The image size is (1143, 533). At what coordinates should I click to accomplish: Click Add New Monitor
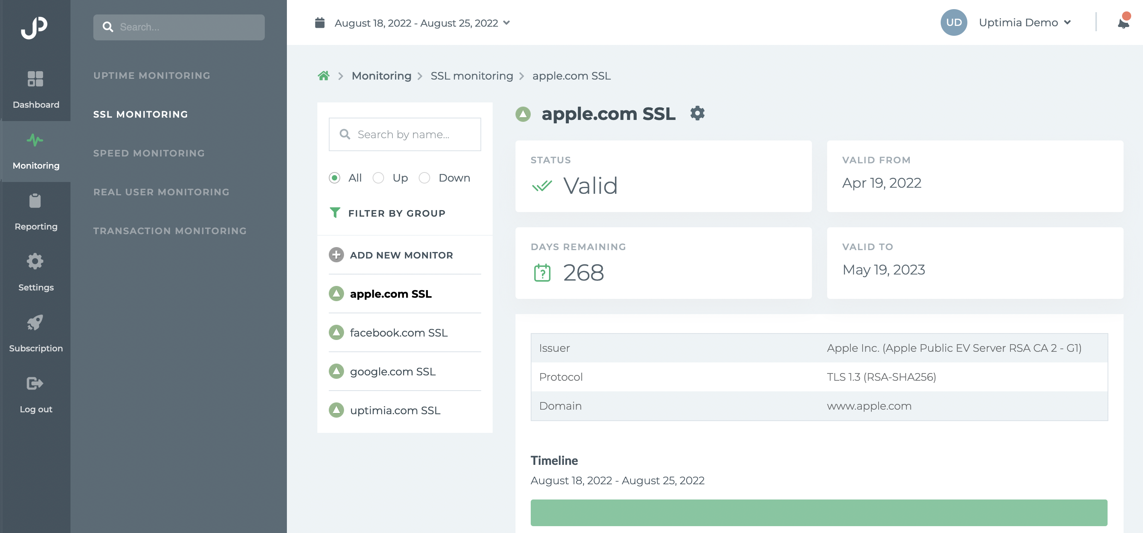(401, 255)
